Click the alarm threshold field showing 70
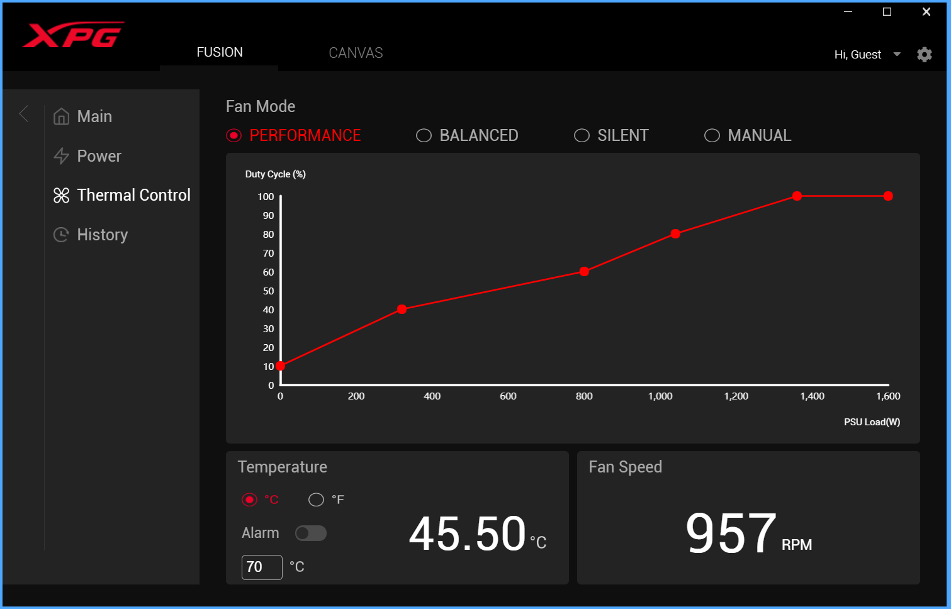The image size is (951, 609). click(262, 567)
